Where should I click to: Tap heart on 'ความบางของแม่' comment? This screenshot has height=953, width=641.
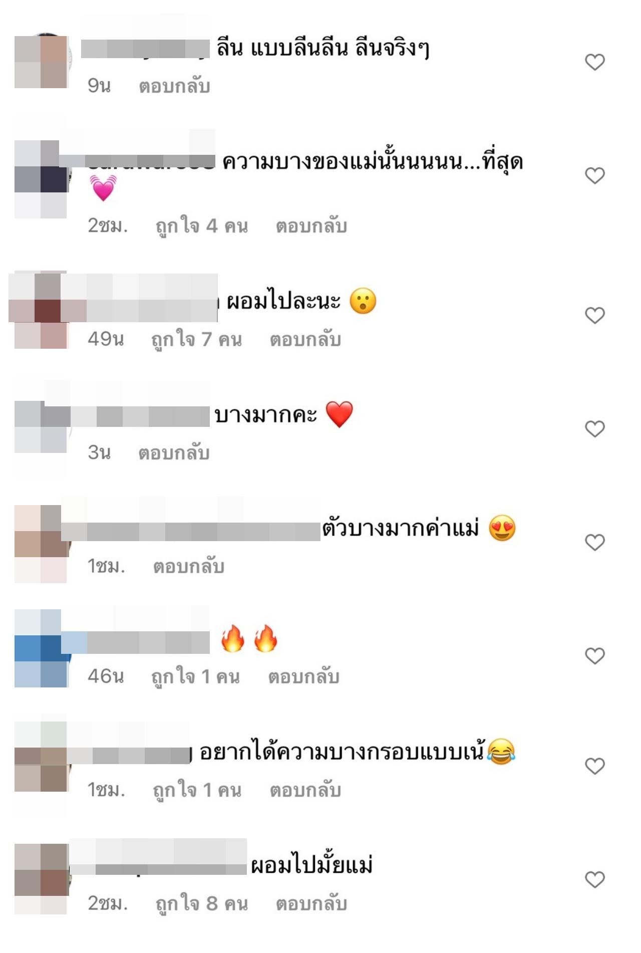[x=595, y=176]
